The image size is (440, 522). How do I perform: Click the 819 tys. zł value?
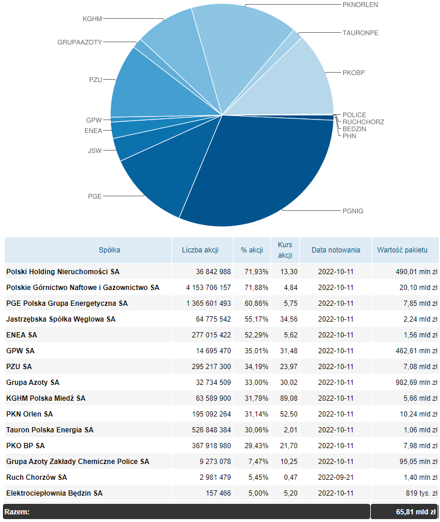coord(421,493)
